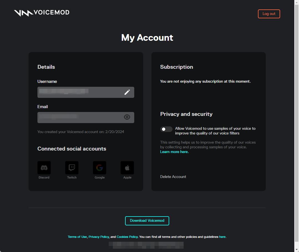Click the Download Voicemod button
The height and width of the screenshot is (252, 299).
pos(147,221)
